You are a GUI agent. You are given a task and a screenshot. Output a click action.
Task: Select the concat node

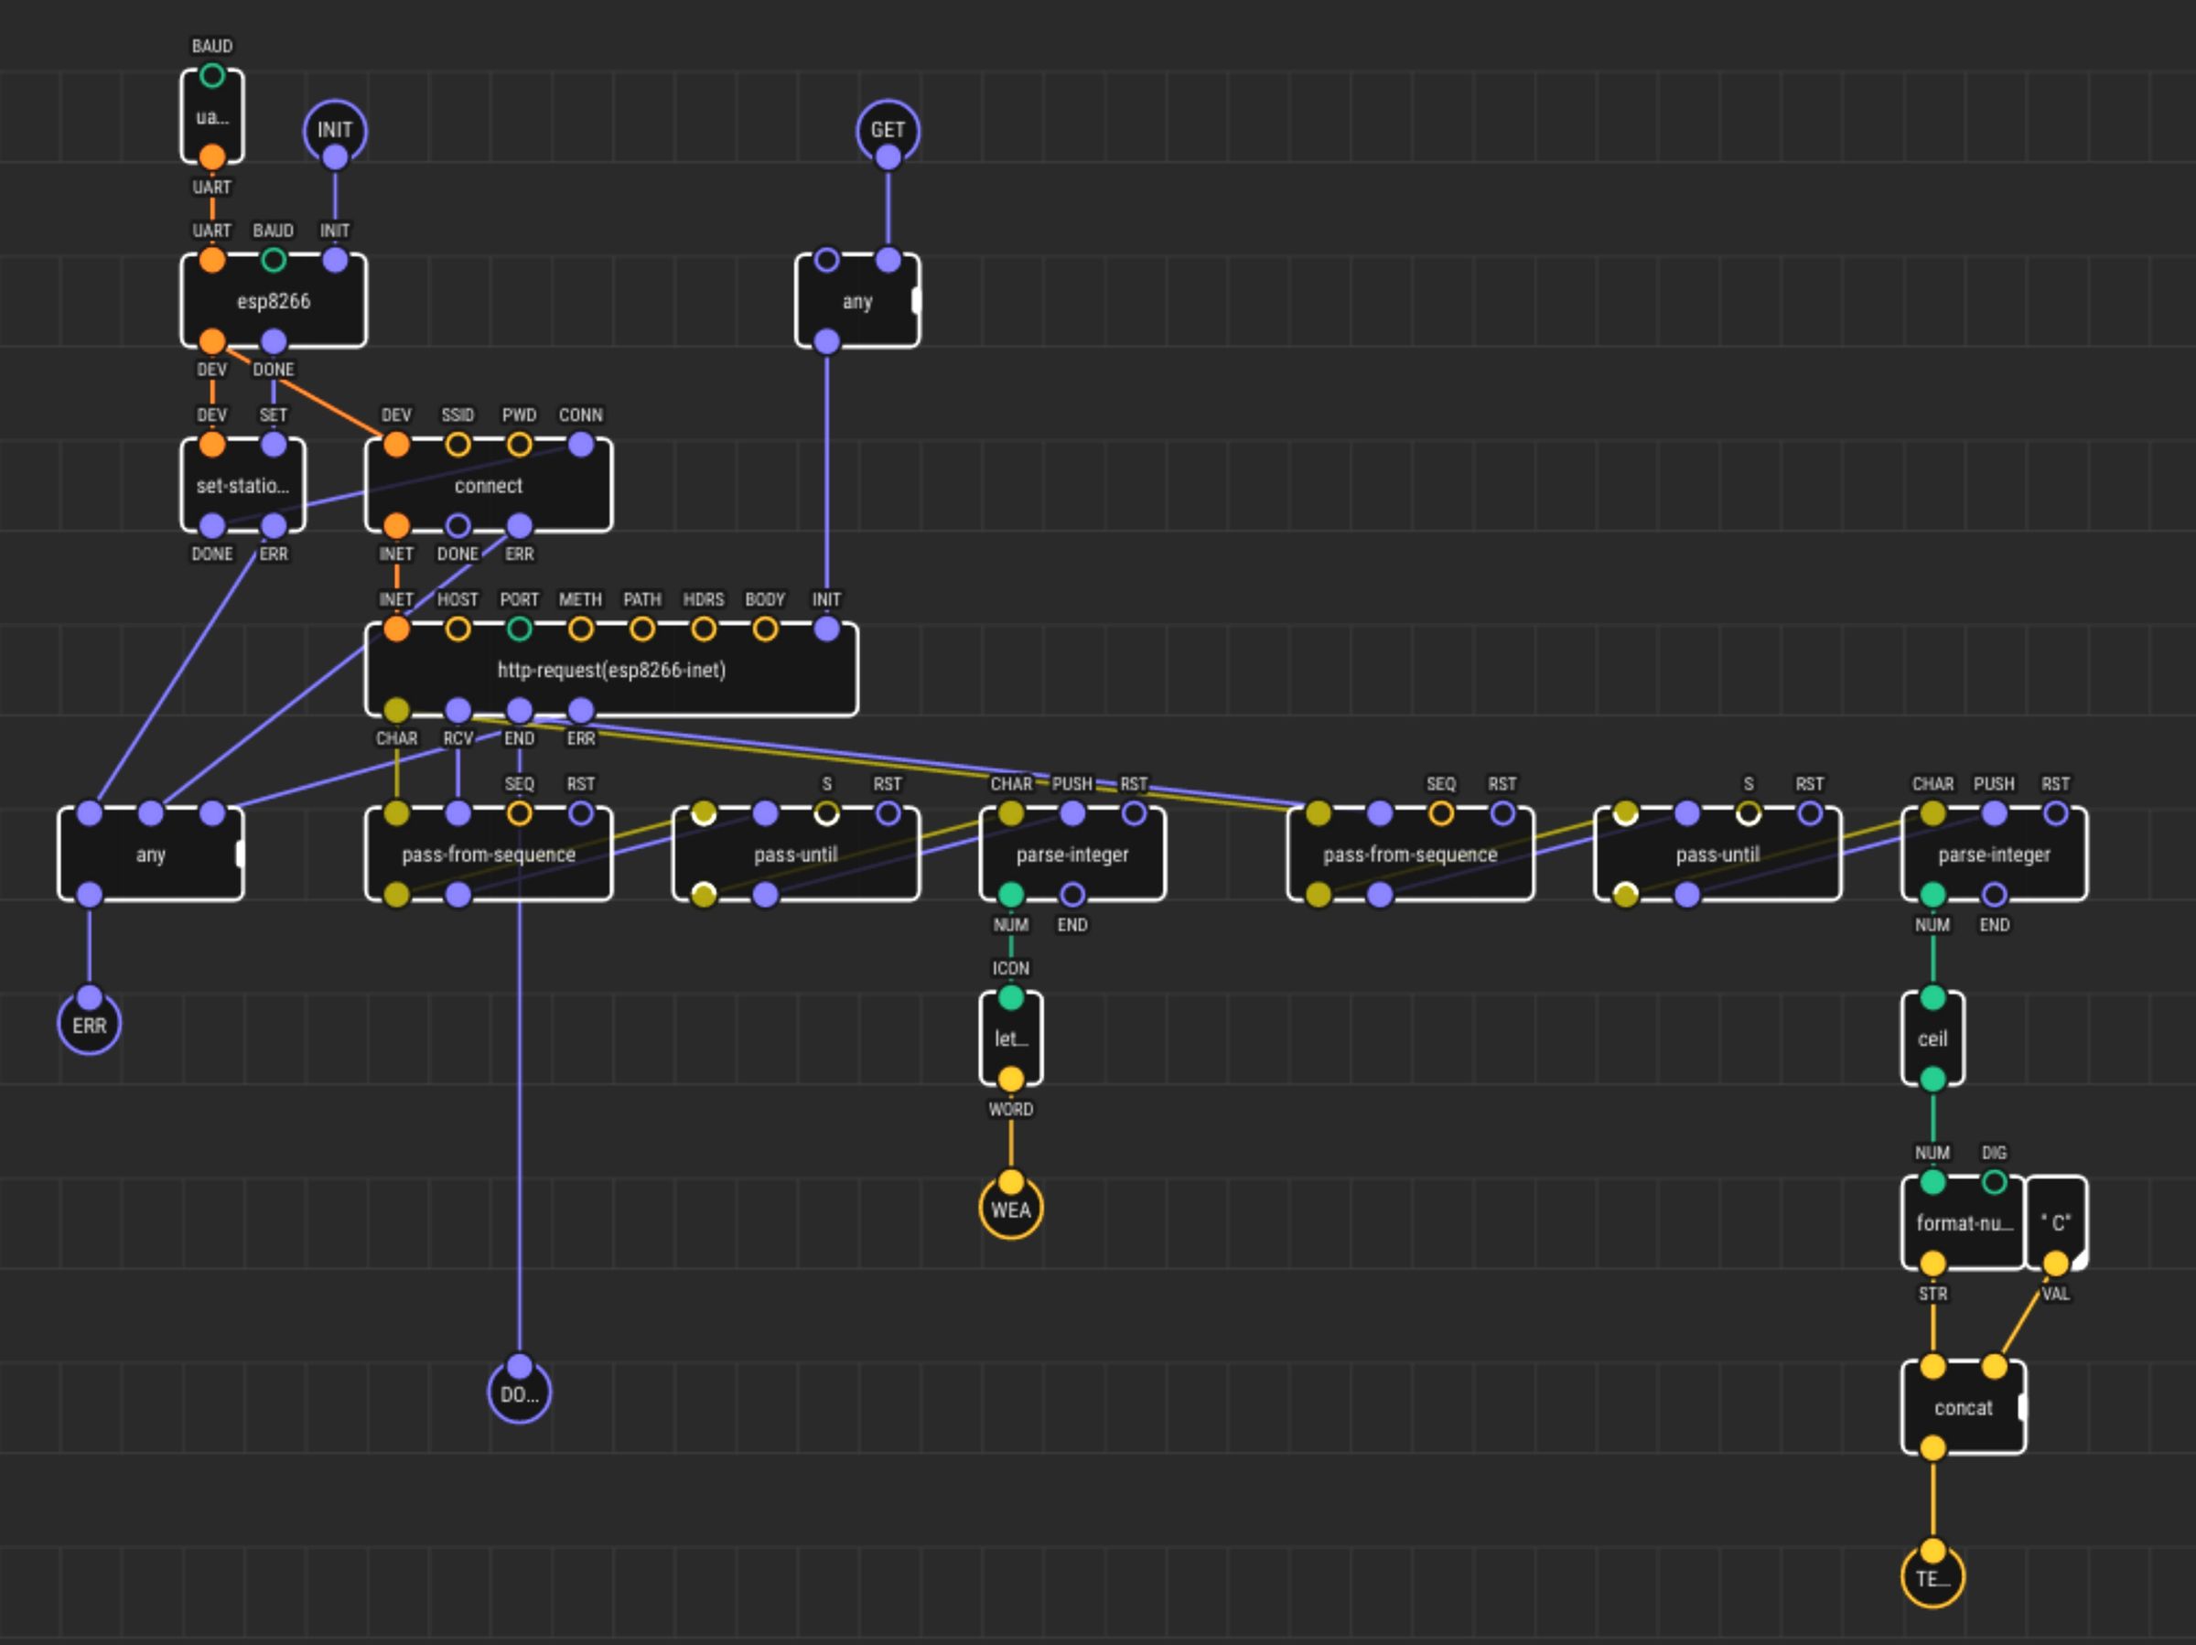pyautogui.click(x=1962, y=1408)
